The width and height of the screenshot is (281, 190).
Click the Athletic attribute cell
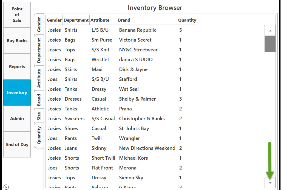[x=100, y=109]
